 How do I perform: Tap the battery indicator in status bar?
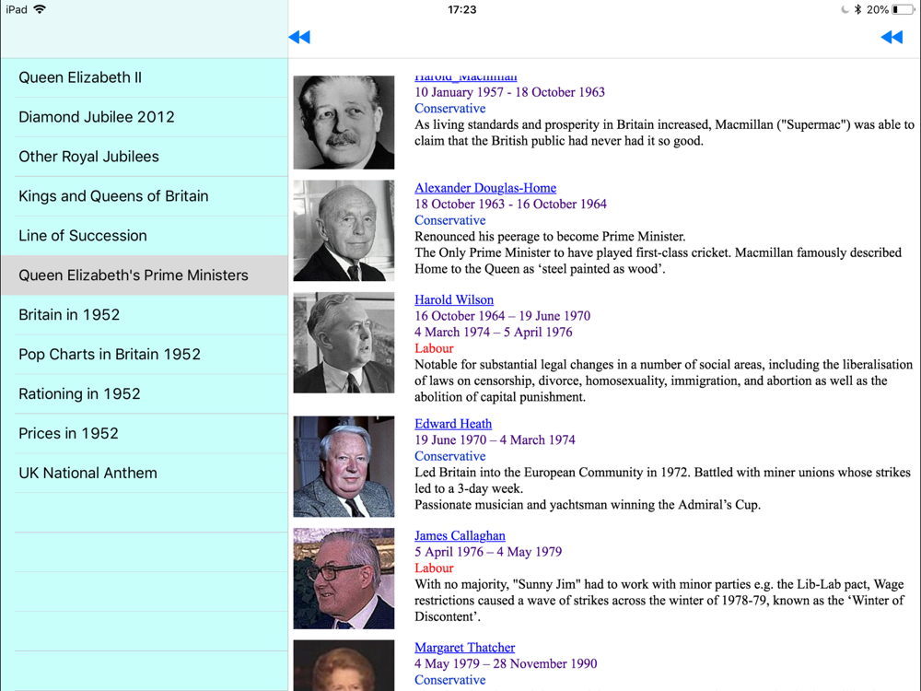click(x=903, y=9)
